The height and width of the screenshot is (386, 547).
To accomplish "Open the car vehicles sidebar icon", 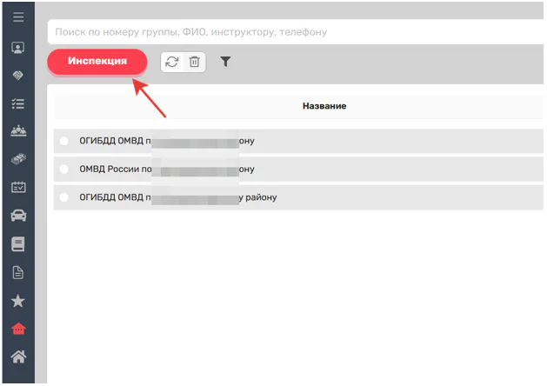I will (17, 216).
